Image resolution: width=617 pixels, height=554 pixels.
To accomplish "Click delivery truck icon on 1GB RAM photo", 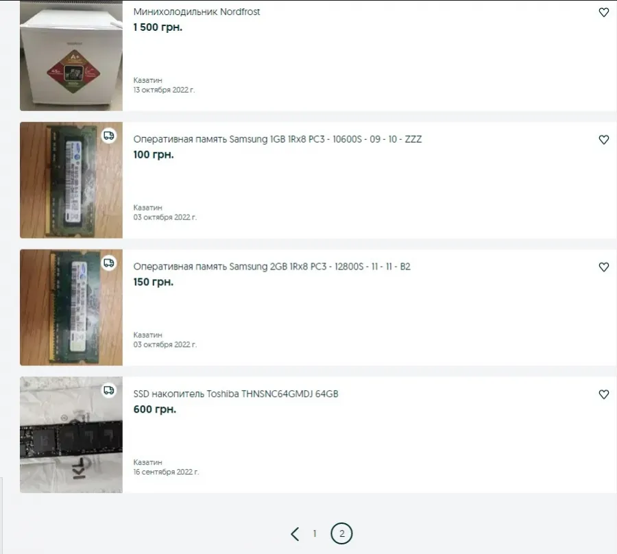I will tap(109, 136).
